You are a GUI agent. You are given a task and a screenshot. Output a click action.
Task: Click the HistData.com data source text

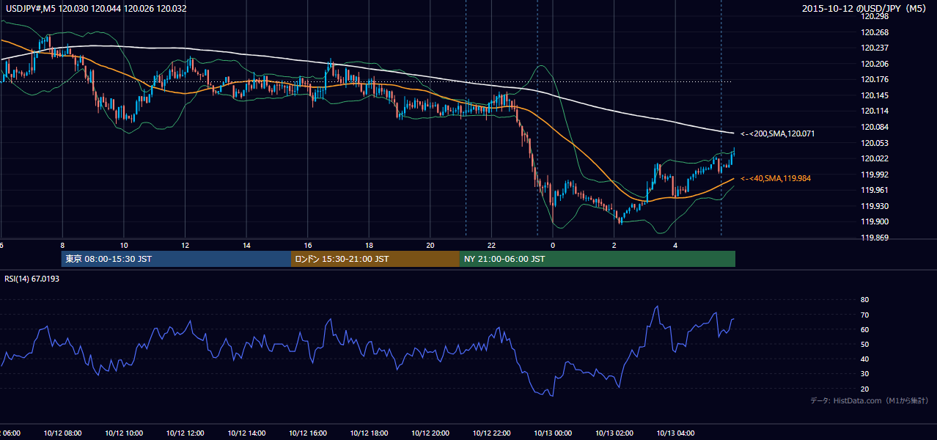870,400
